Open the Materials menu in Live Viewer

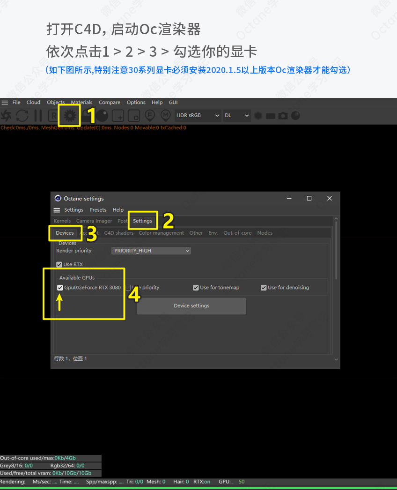point(81,102)
